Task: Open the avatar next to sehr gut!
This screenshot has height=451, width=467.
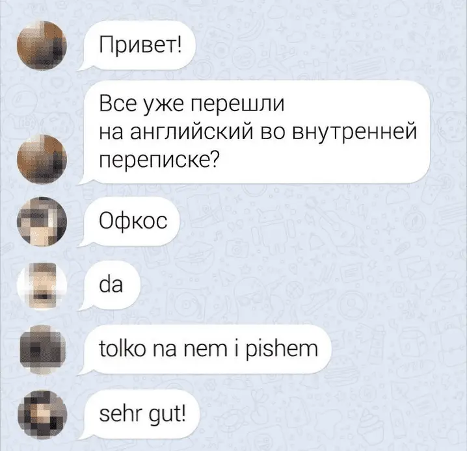Action: pos(42,415)
